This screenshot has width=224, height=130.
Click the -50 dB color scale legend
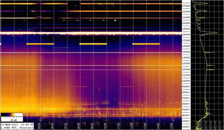click(12, 117)
